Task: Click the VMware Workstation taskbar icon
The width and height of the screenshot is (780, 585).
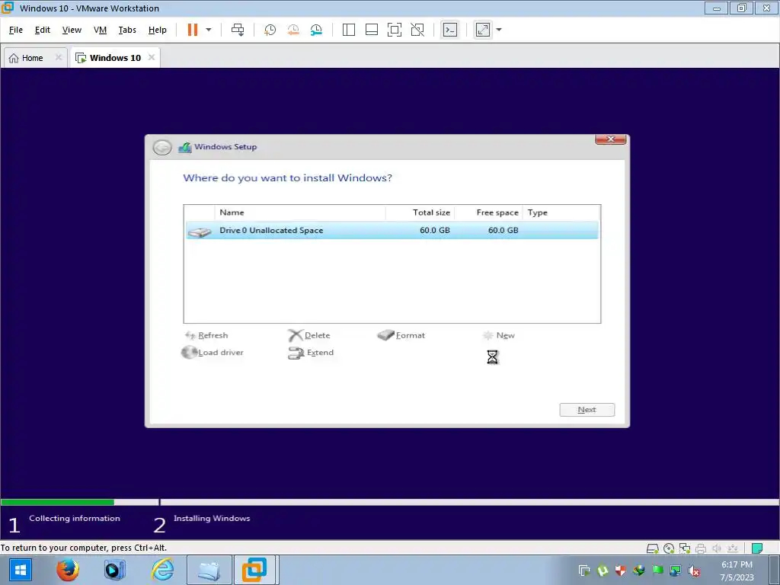Action: [254, 570]
